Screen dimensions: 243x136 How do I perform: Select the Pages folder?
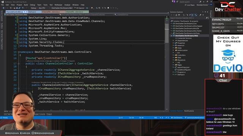(180, 65)
